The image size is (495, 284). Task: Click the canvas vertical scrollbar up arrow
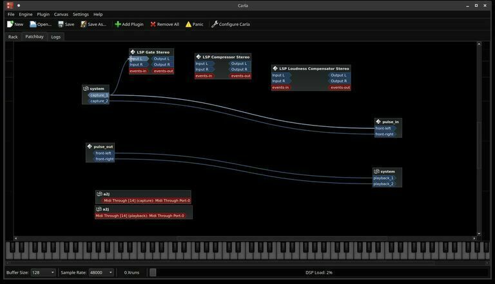[479, 44]
